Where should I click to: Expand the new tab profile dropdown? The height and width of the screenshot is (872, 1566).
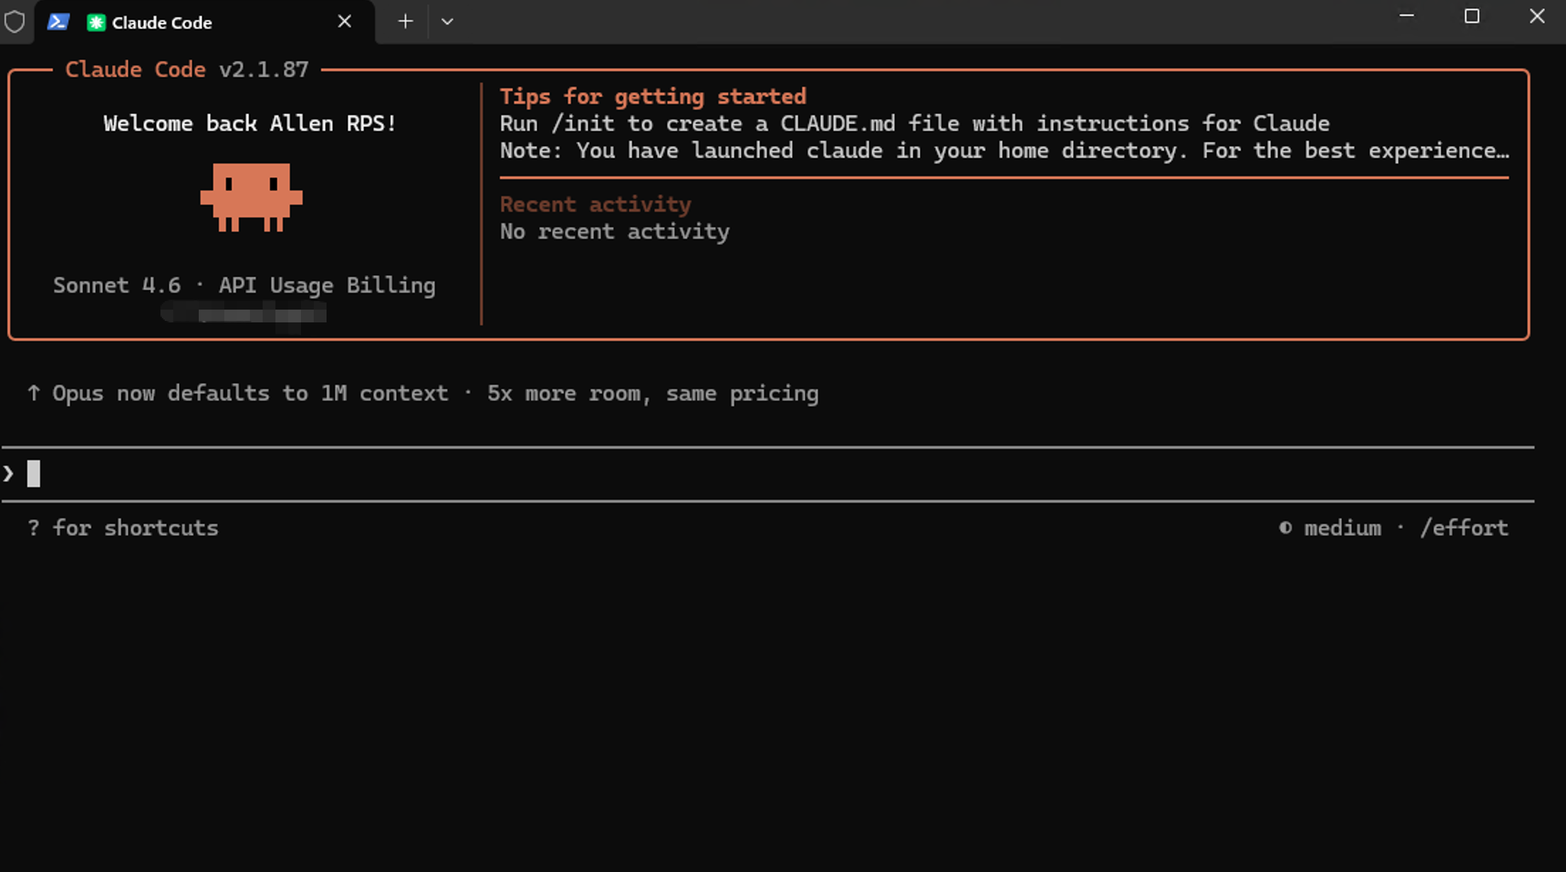click(447, 22)
